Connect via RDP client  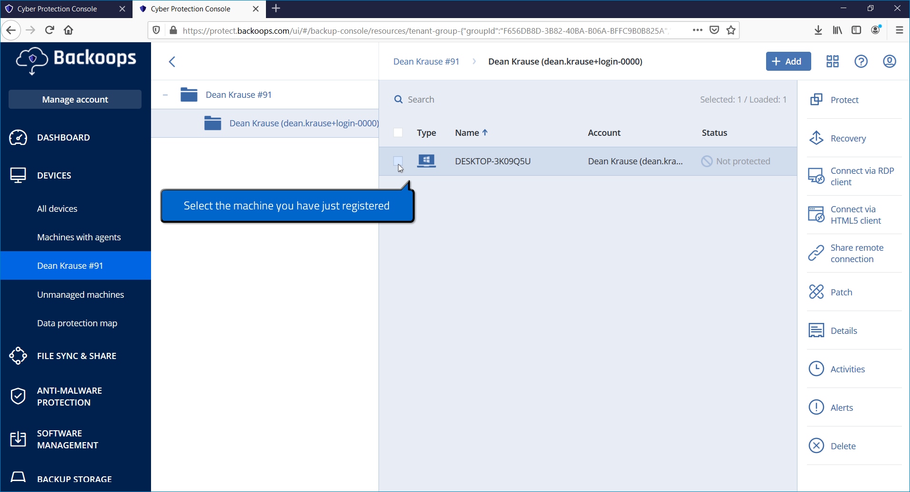click(x=852, y=177)
